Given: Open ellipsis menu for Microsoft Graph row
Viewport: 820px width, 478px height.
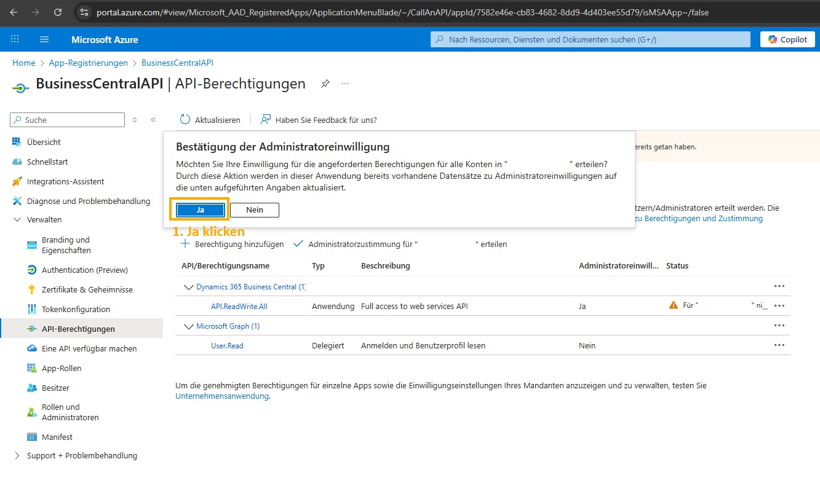Looking at the screenshot, I should [x=779, y=326].
